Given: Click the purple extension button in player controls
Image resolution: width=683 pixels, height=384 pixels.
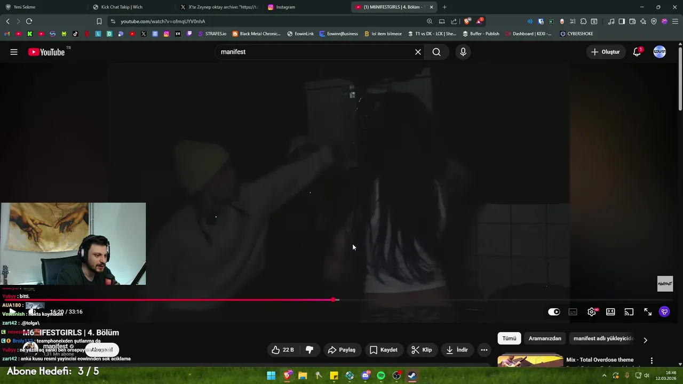Looking at the screenshot, I should [664, 312].
